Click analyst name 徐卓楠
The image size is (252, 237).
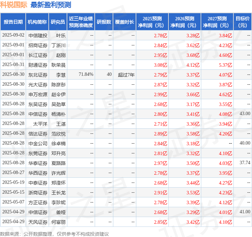coord(59,144)
